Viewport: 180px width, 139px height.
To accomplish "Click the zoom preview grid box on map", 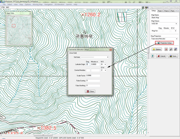I will pyautogui.click(x=122, y=17).
